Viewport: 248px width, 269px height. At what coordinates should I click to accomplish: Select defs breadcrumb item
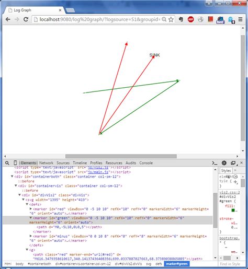point(159,264)
